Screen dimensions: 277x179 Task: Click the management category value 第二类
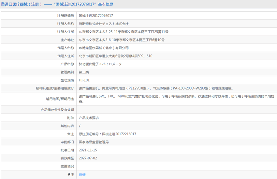[84, 72]
